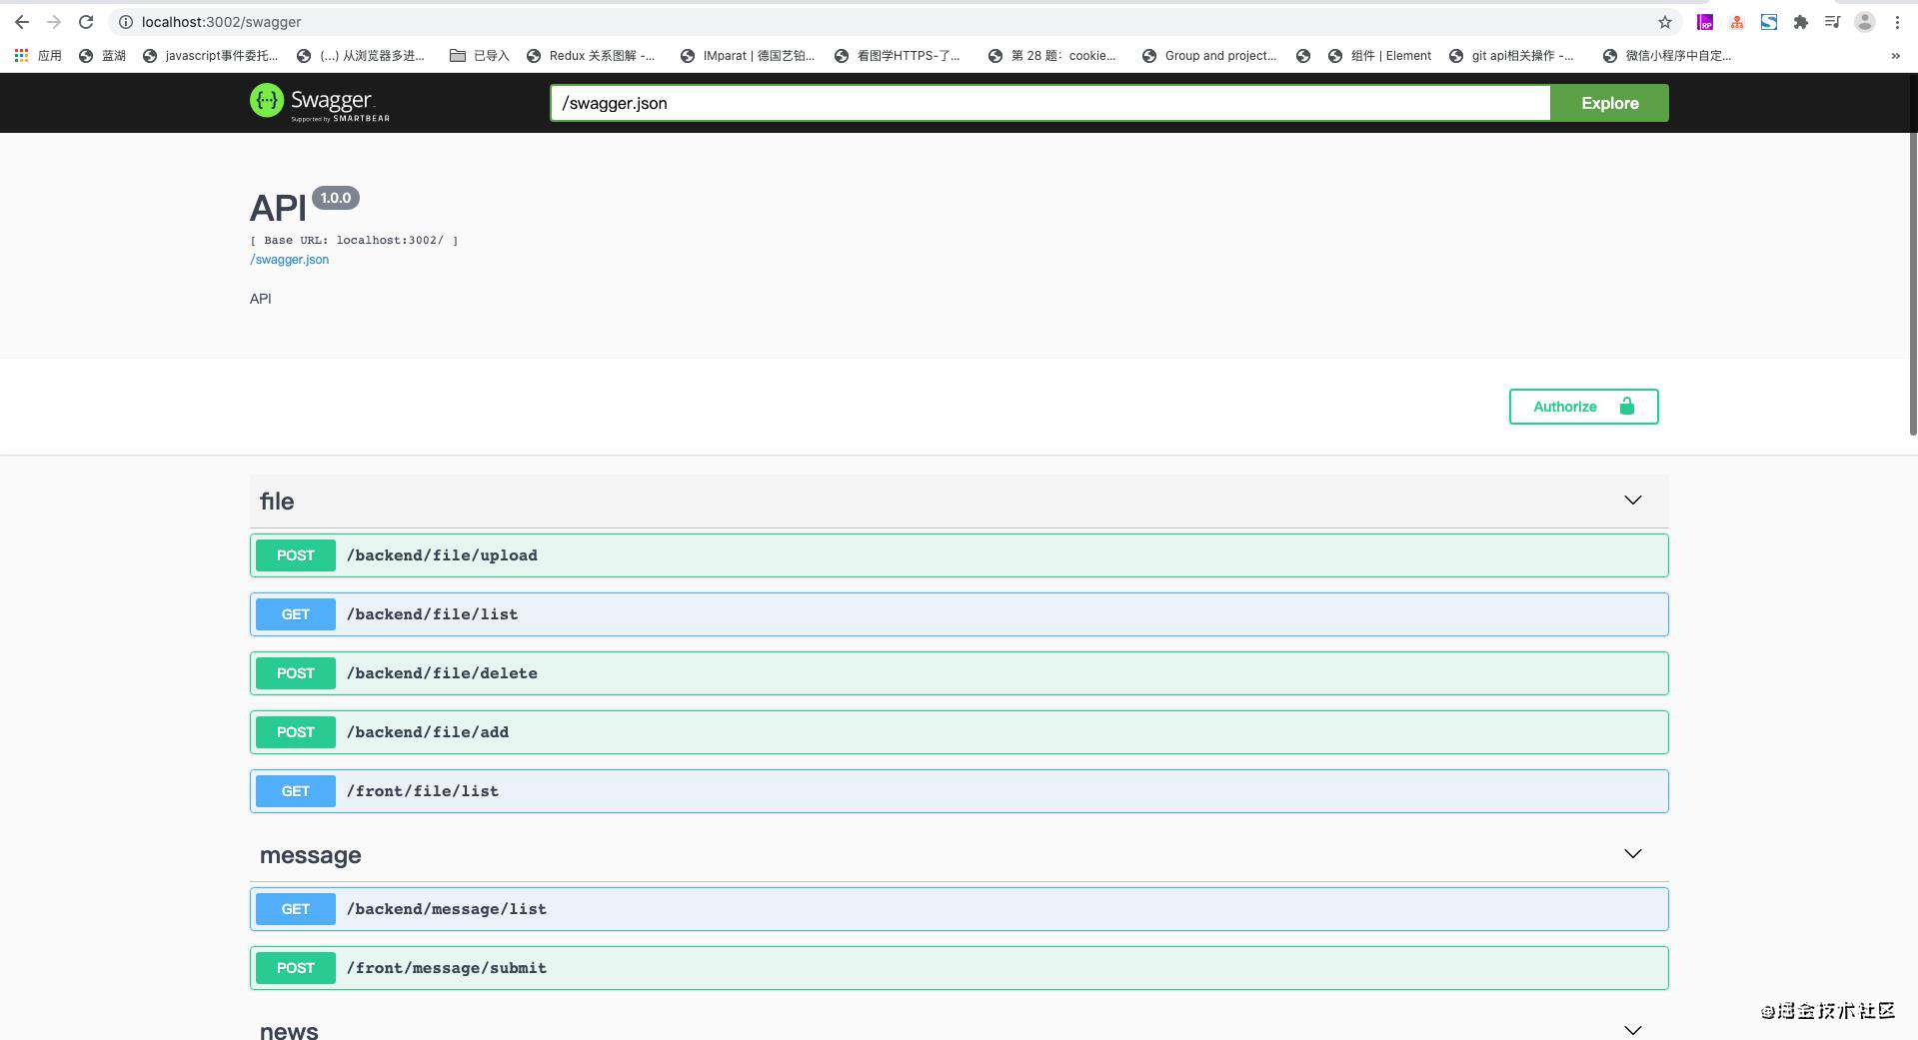Click the news section title
1918x1040 pixels.
click(289, 1030)
